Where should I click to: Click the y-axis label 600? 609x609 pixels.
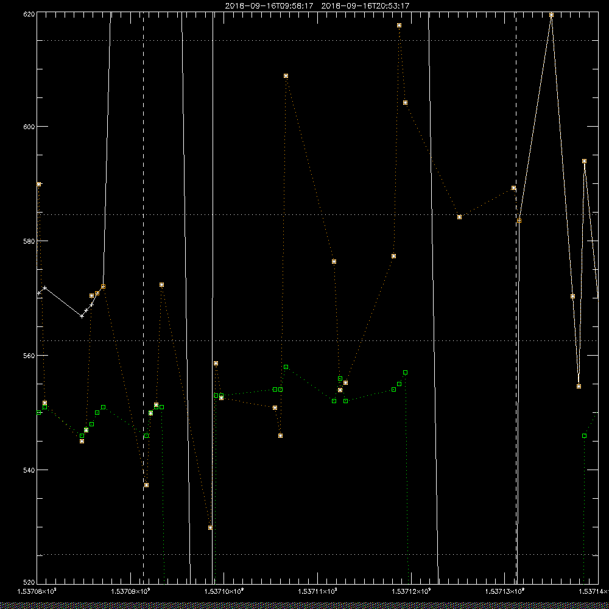29,127
